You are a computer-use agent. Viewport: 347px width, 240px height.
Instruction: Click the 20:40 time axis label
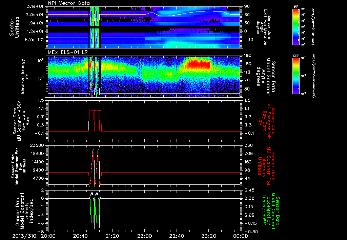click(x=80, y=236)
